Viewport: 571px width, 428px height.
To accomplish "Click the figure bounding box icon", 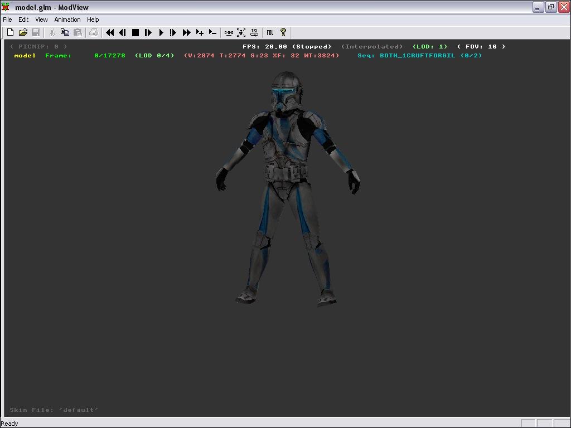I will 241,33.
